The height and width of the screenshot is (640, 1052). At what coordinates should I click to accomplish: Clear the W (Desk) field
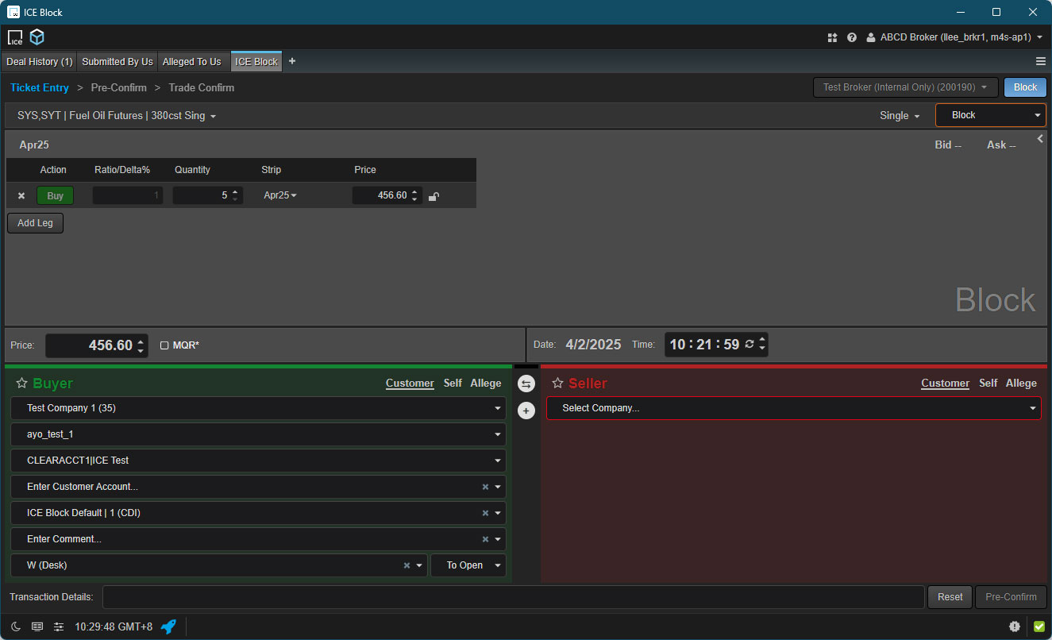(407, 565)
